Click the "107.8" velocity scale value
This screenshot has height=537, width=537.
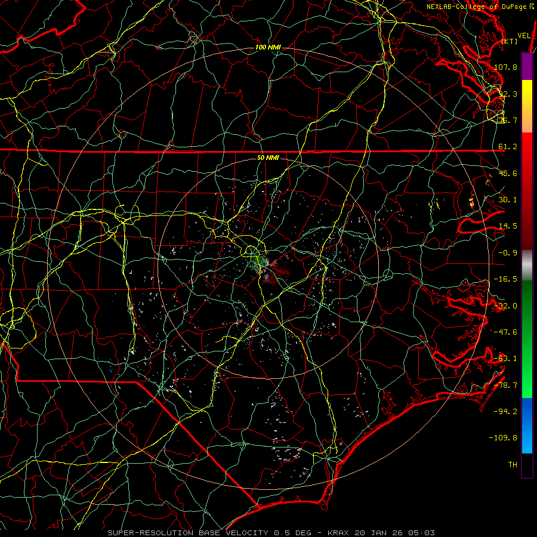pyautogui.click(x=506, y=67)
